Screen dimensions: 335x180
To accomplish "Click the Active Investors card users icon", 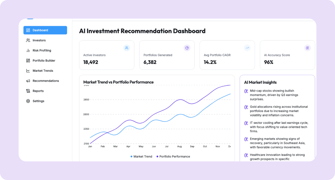I will 127,48.
